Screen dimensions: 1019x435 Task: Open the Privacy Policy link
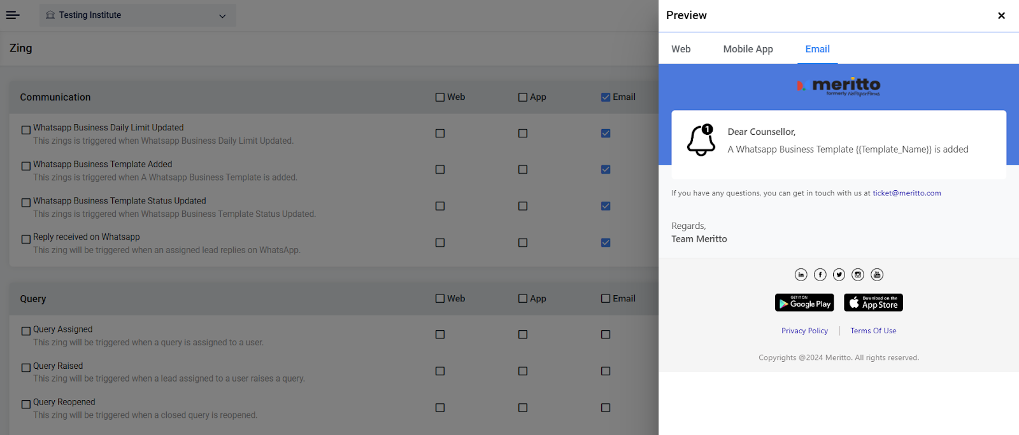(x=804, y=331)
